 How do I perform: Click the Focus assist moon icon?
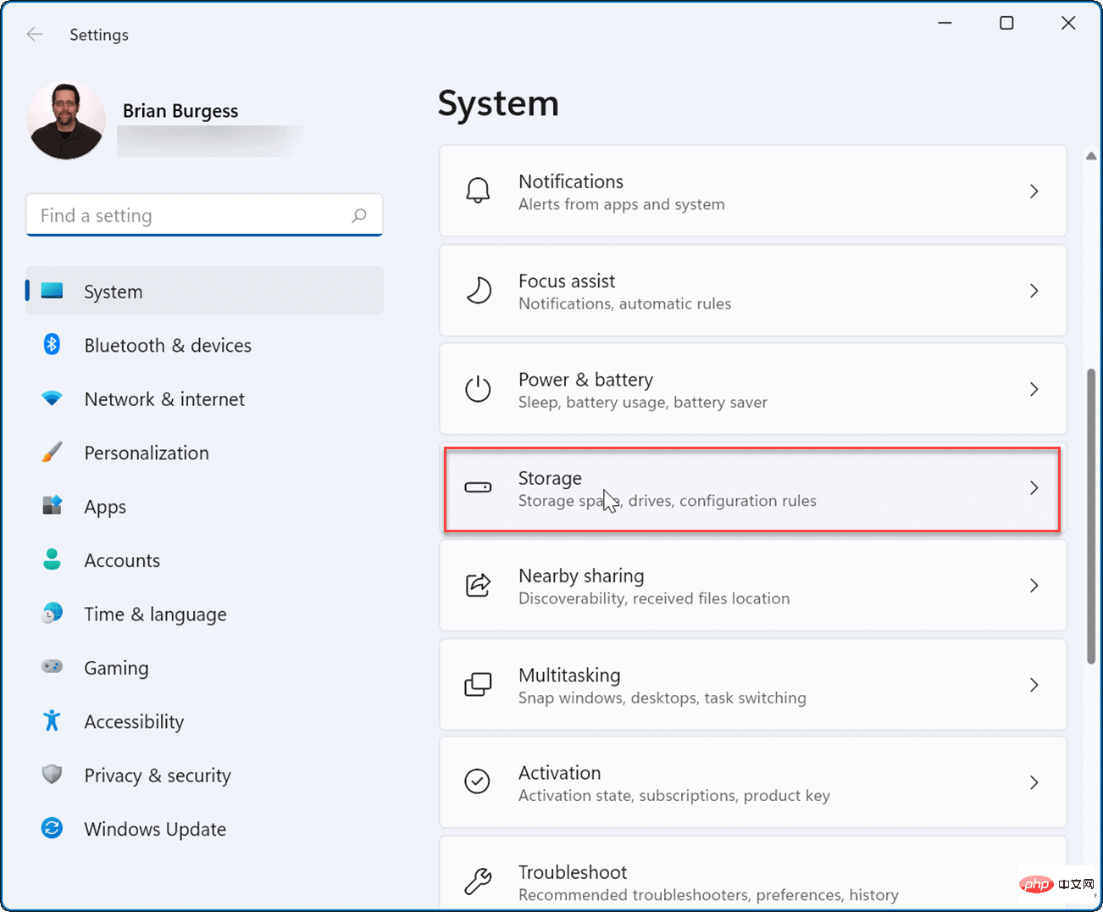(478, 290)
